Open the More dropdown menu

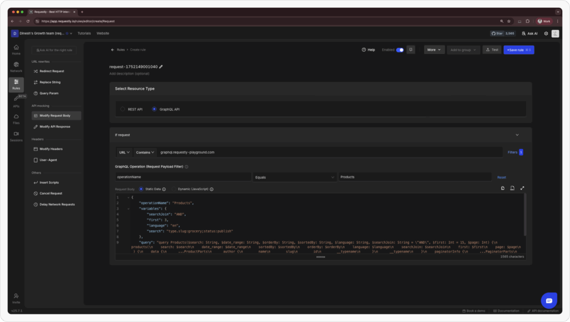pos(434,49)
